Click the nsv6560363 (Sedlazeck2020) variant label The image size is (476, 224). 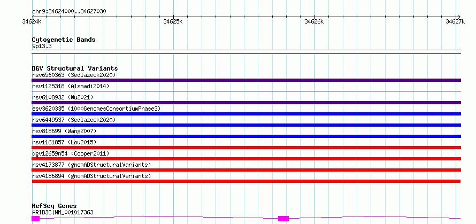[x=74, y=75]
